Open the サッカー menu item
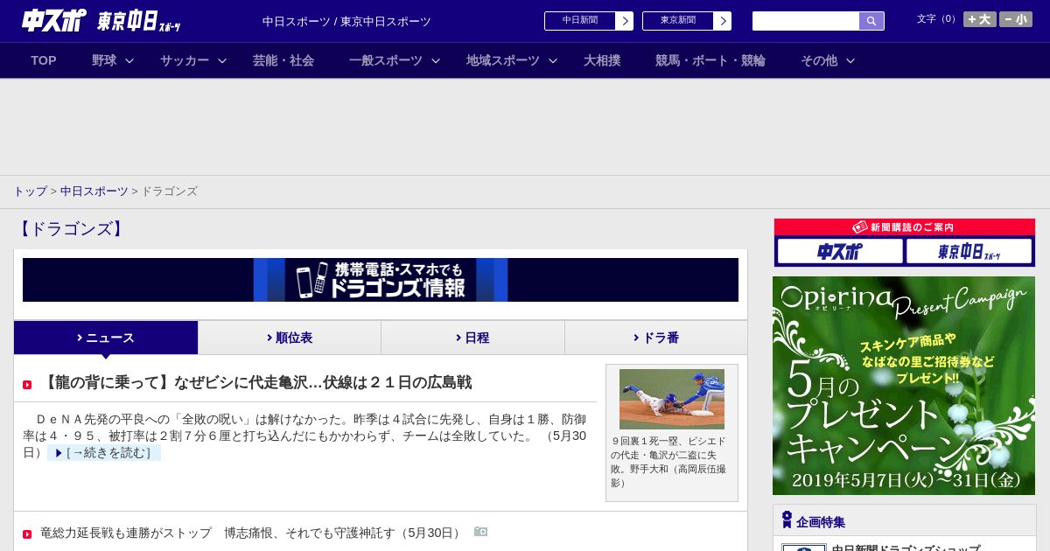 tap(185, 60)
